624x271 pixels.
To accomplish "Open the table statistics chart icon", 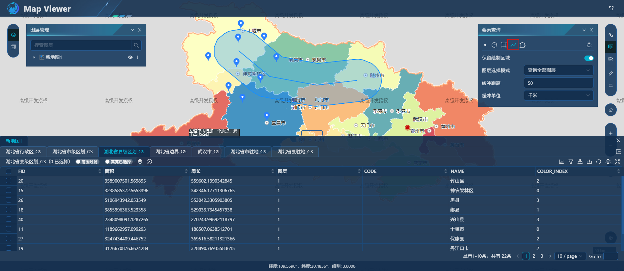I will [561, 162].
